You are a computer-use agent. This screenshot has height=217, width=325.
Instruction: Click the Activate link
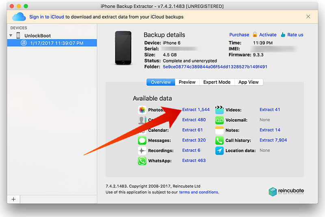click(268, 35)
